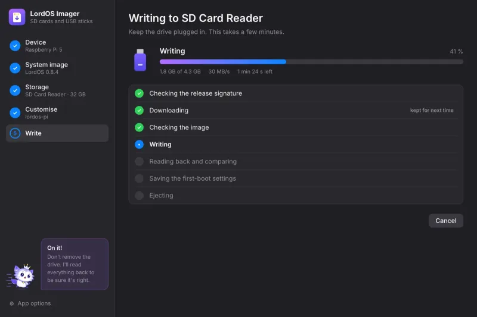Screen dimensions: 477x317
Task: Click green check beside Downloading
Action: (x=140, y=111)
